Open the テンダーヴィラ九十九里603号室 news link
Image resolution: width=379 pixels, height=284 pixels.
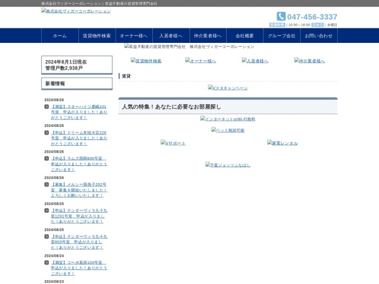click(x=79, y=242)
